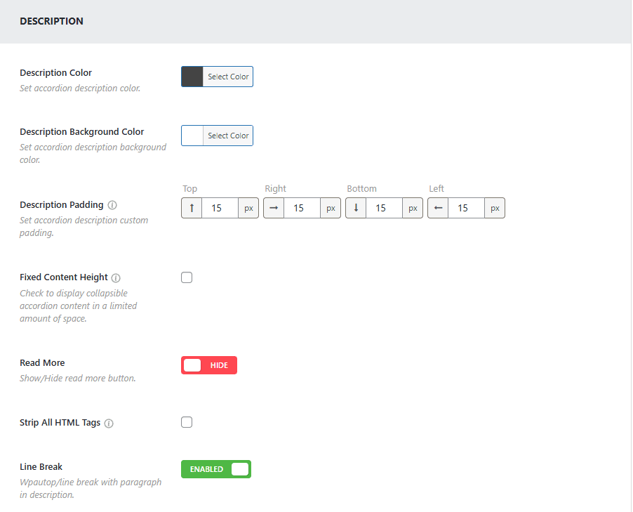Click the Top padding value field

coord(220,209)
